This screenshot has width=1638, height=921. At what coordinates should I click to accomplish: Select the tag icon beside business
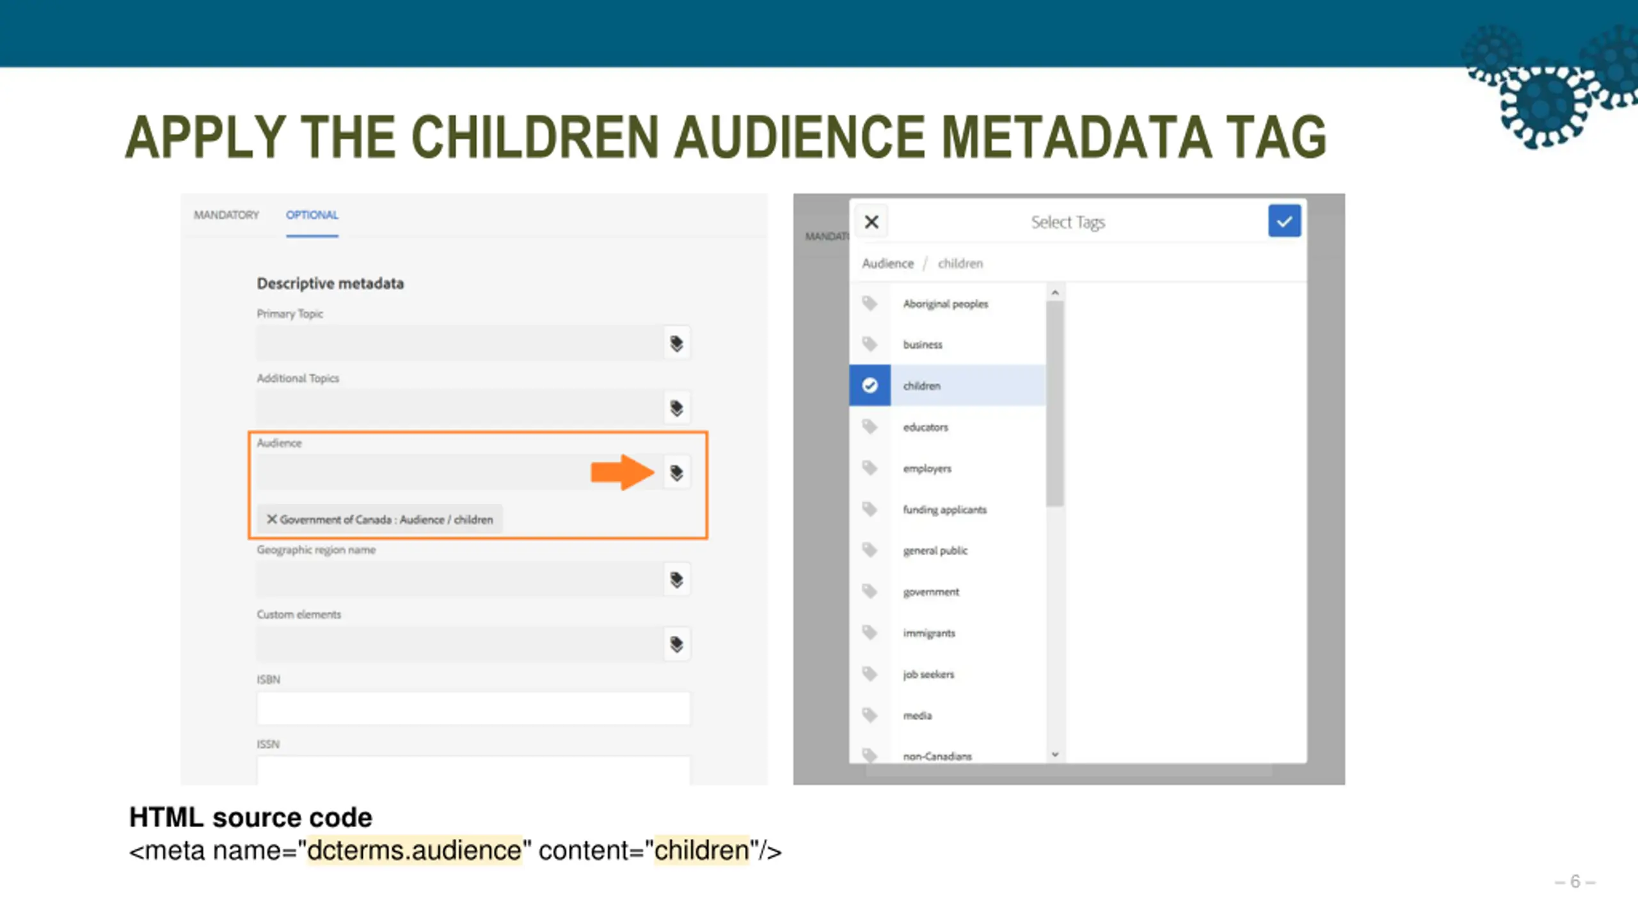870,344
